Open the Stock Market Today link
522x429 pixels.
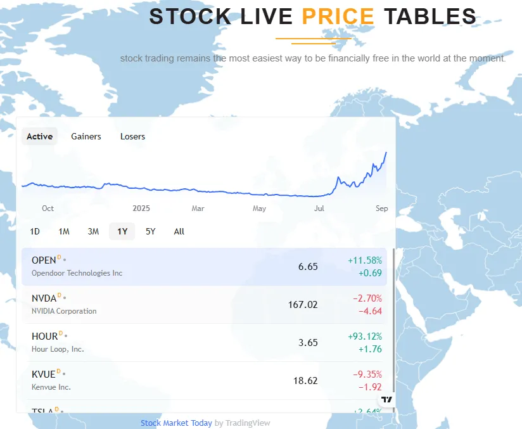point(176,423)
